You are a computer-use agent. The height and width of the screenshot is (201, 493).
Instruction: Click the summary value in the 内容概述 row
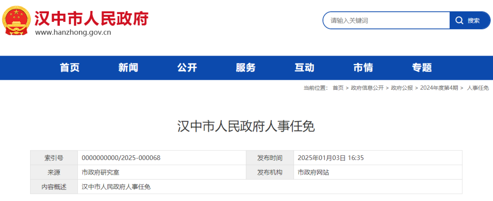coord(116,186)
